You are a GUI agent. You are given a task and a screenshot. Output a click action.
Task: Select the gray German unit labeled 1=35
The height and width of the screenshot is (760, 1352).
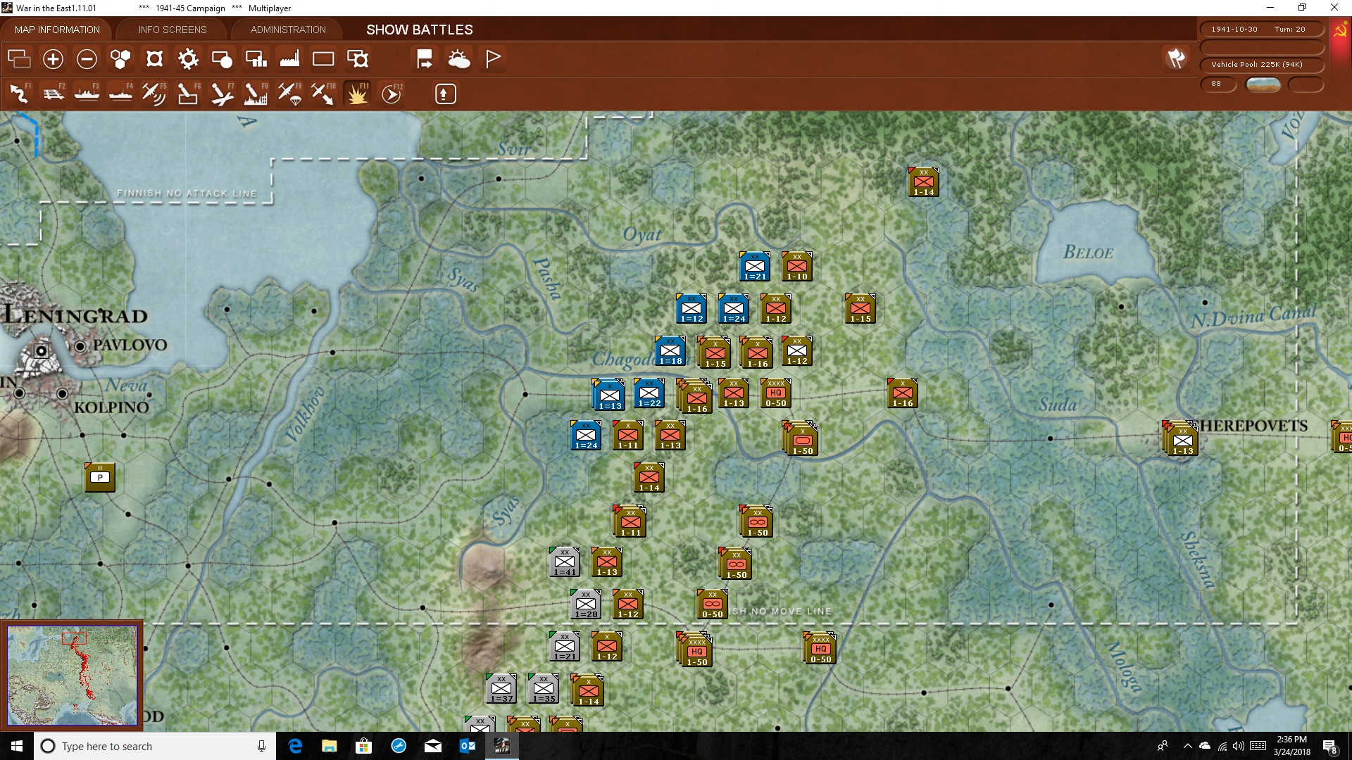click(x=544, y=689)
